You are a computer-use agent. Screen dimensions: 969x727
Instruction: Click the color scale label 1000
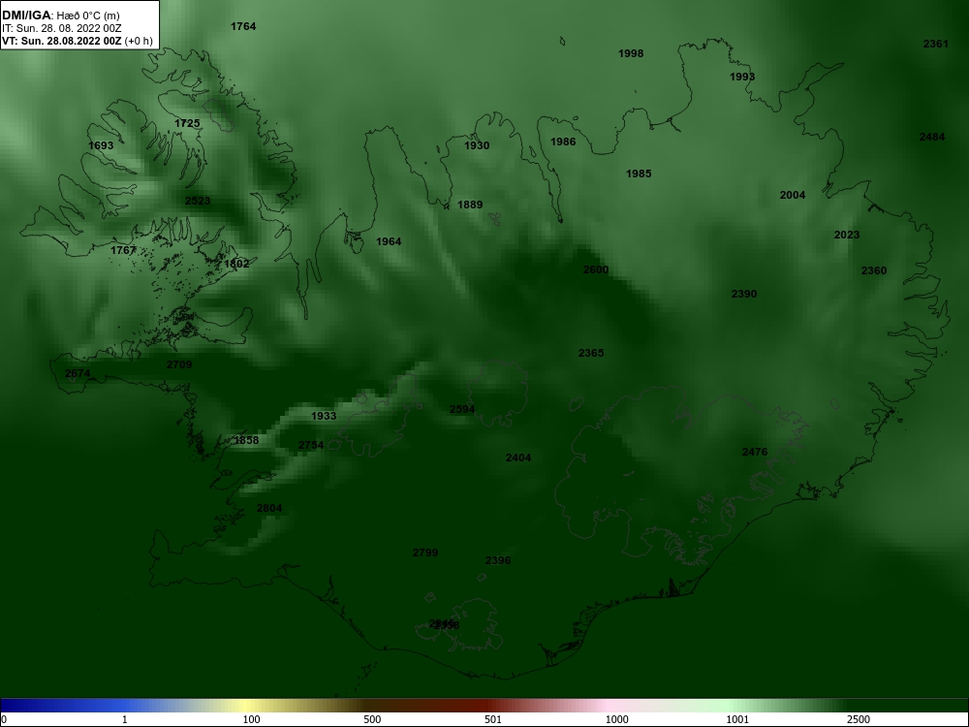[x=616, y=719]
